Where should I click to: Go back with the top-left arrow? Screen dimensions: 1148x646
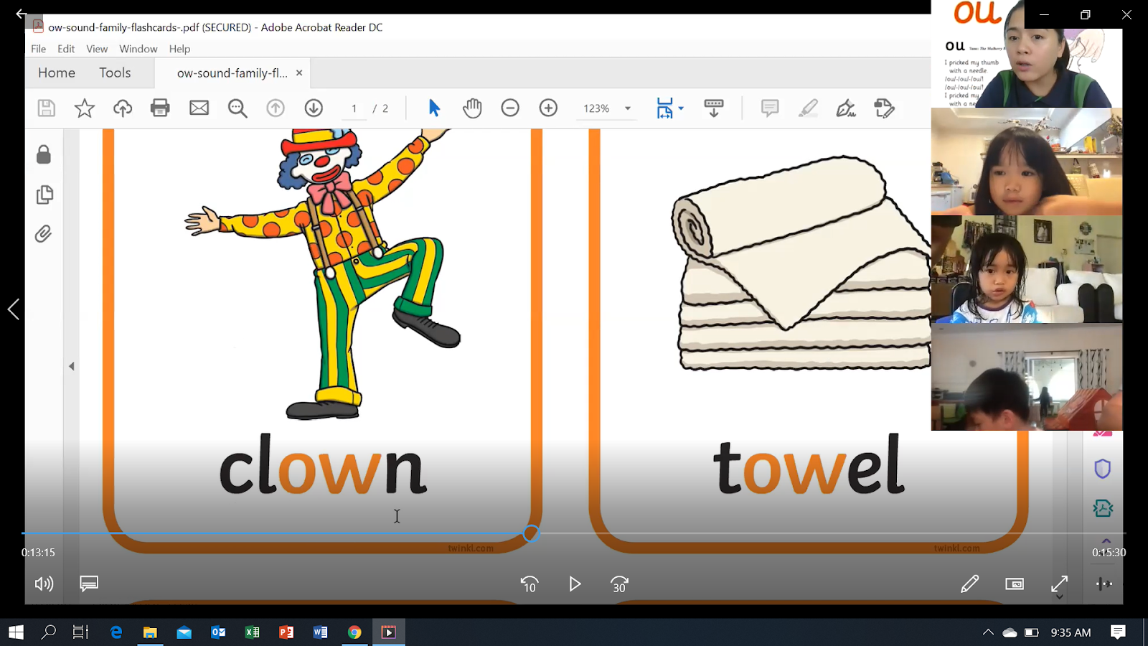(22, 13)
